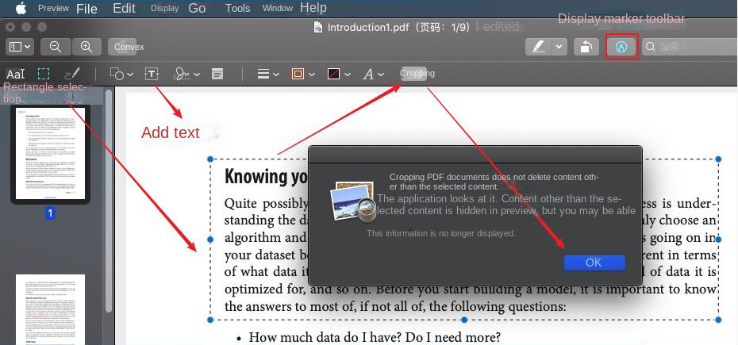
Task: Open the sidebar view dropdown
Action: [x=19, y=47]
